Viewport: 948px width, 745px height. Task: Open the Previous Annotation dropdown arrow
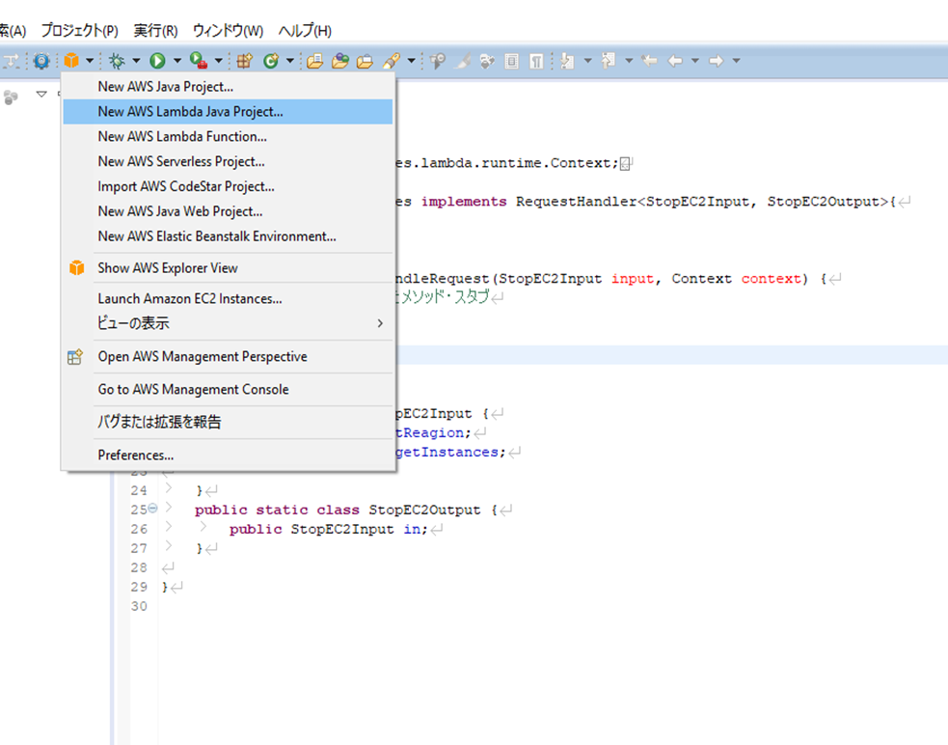(629, 61)
